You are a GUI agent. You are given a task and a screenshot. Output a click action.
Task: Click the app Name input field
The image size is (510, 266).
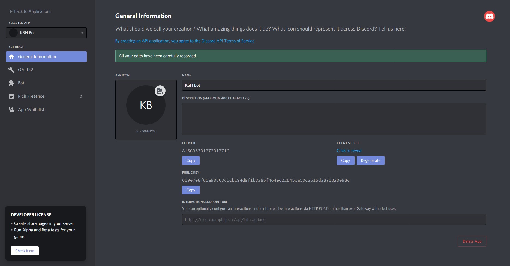[x=334, y=85]
